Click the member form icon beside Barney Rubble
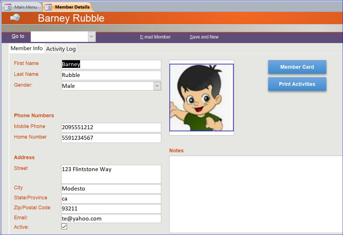The image size is (343, 235). pos(15,17)
